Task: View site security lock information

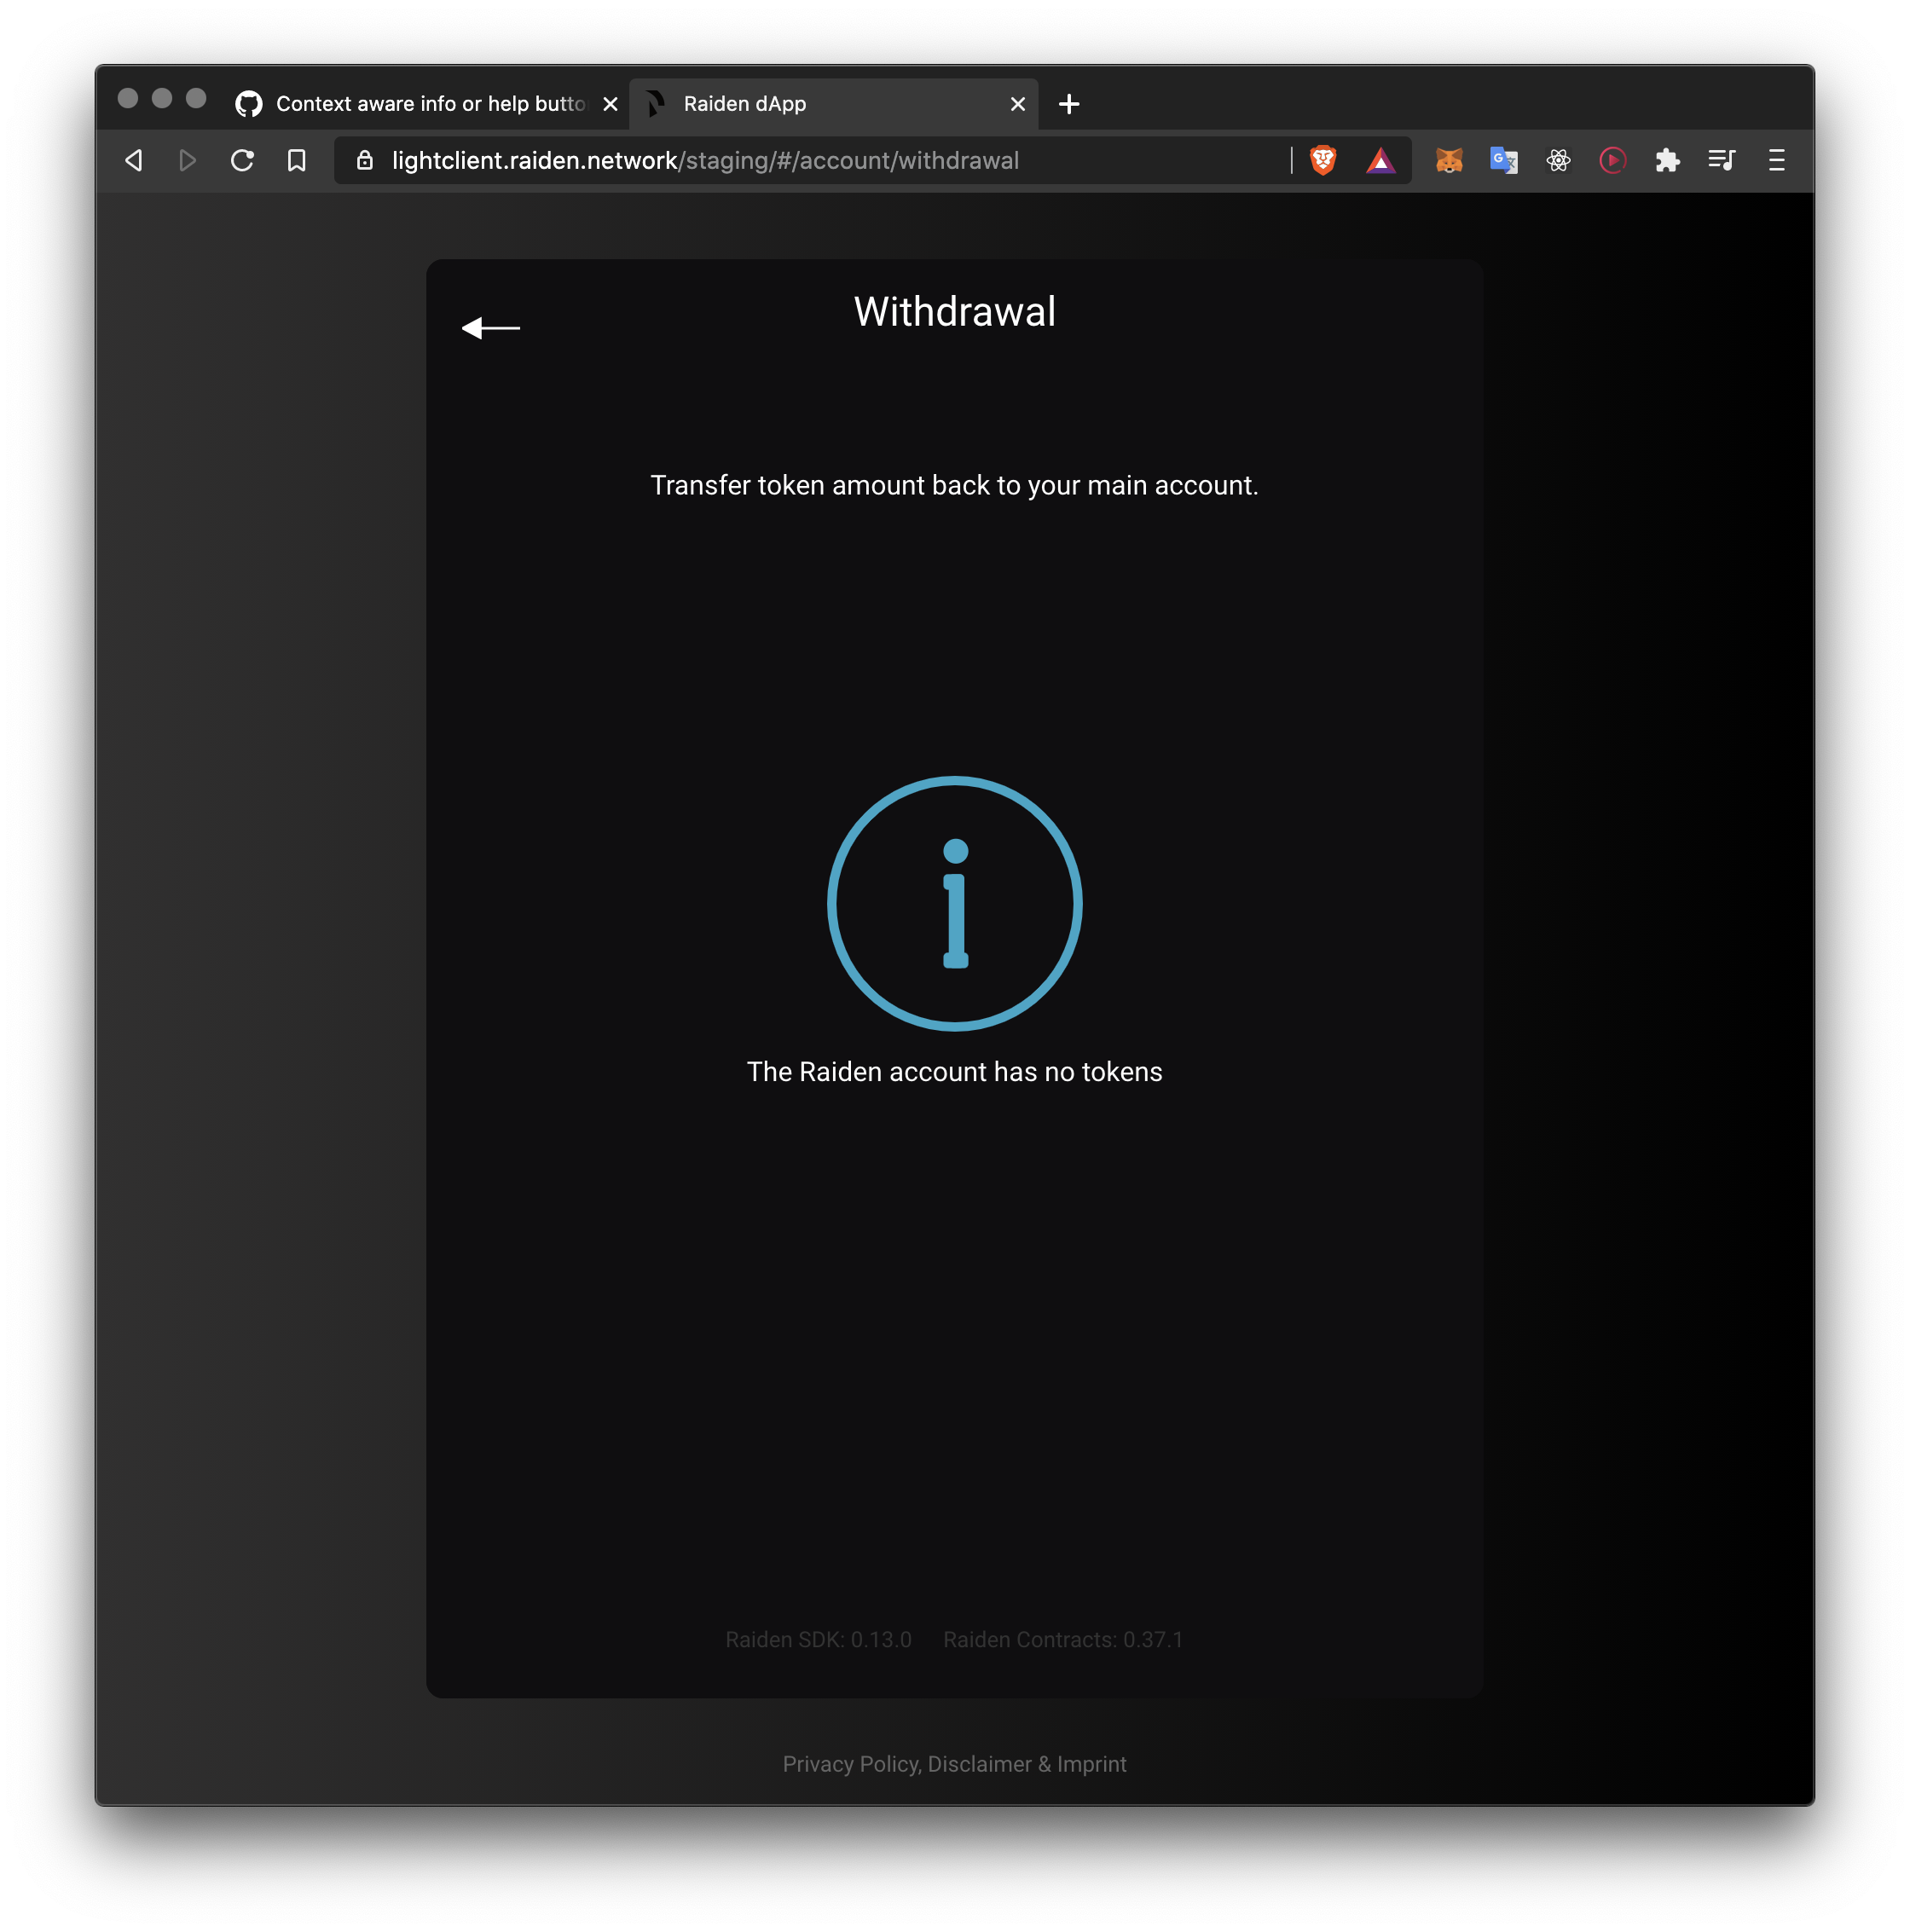Action: coord(365,160)
